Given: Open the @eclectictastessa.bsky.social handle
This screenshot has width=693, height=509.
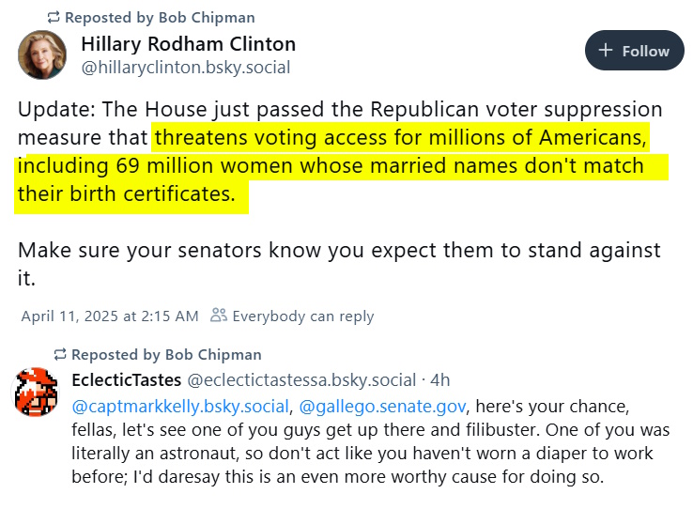Looking at the screenshot, I should 301,380.
